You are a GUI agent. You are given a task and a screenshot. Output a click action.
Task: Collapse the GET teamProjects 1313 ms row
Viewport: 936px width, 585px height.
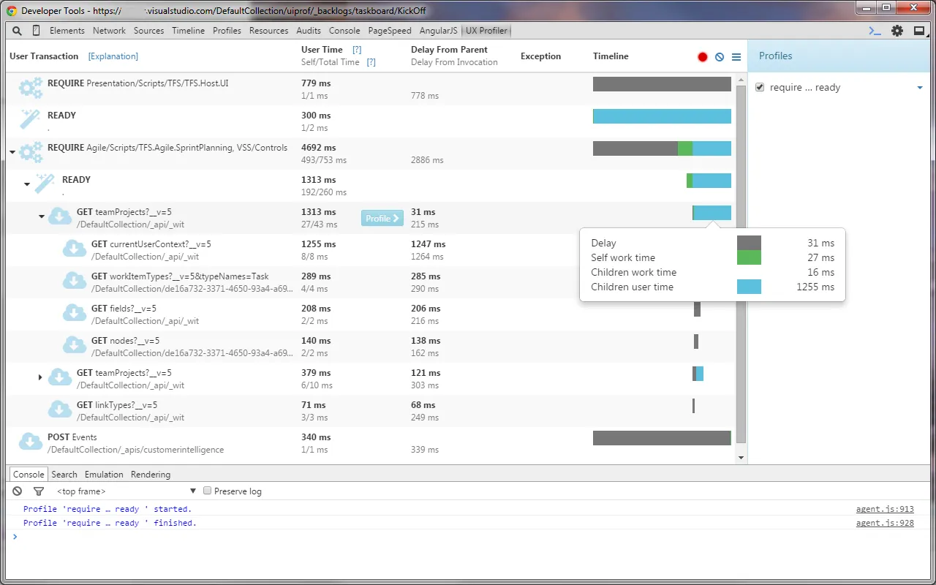point(42,216)
